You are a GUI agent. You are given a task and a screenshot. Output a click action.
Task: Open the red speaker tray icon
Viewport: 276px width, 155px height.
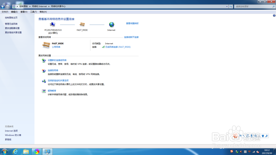(241, 152)
